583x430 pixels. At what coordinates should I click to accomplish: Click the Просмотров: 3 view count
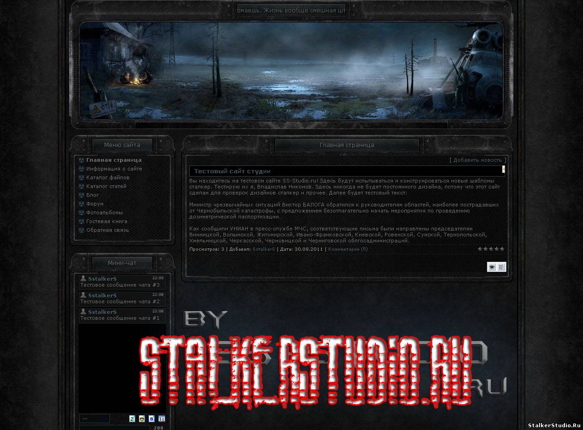pos(207,249)
